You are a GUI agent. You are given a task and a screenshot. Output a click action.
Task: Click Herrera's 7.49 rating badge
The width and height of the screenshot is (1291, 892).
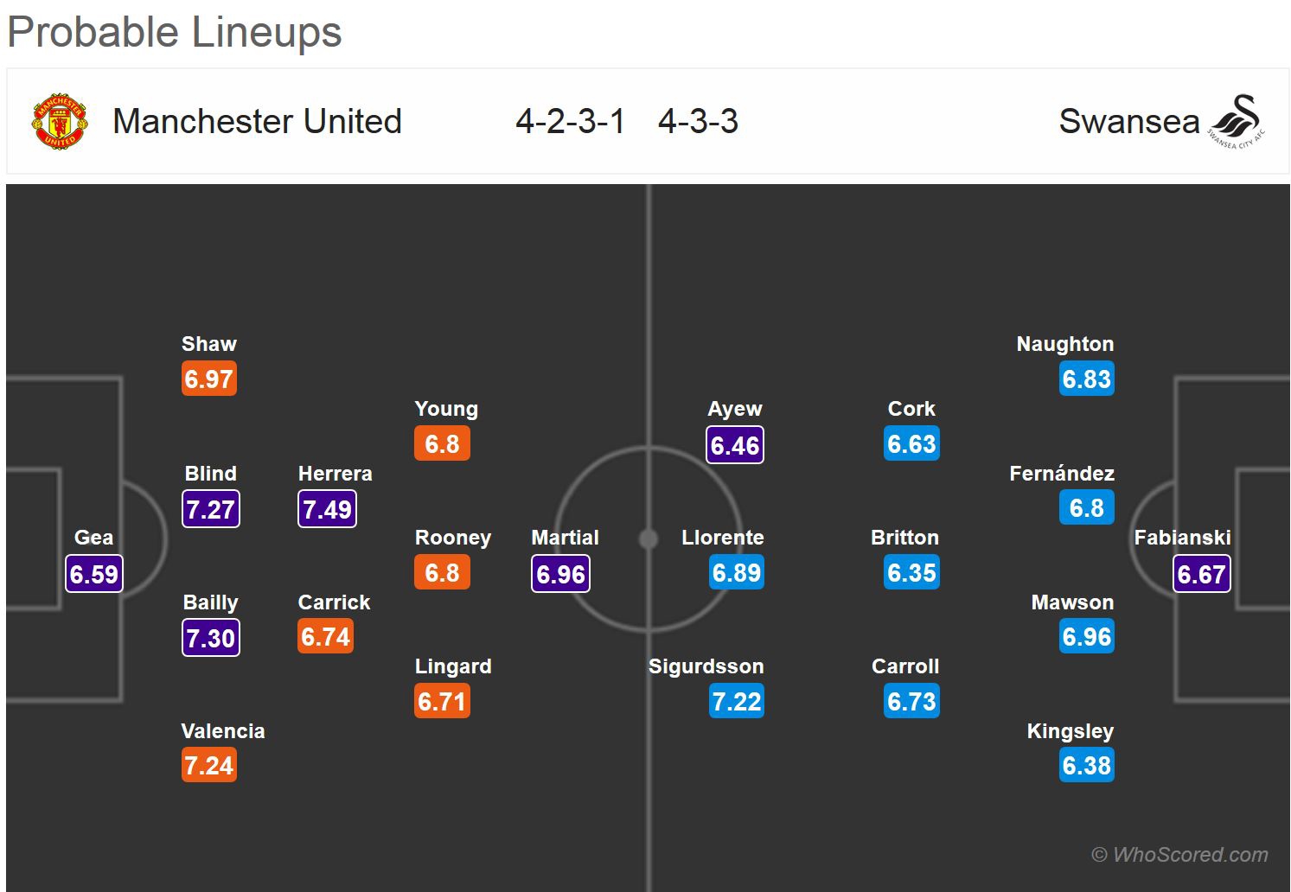[x=327, y=509]
